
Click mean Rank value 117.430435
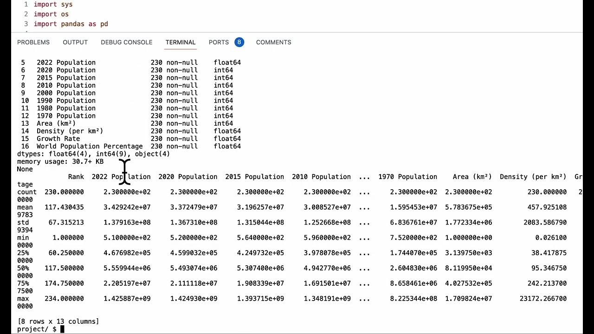tap(64, 207)
